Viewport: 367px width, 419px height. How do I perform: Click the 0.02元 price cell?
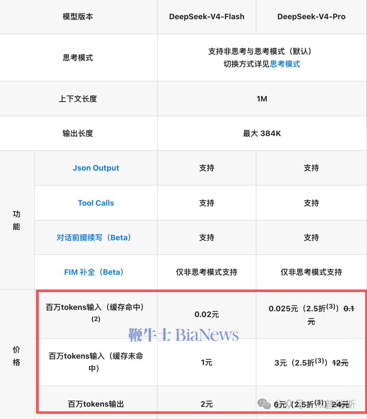coord(207,314)
